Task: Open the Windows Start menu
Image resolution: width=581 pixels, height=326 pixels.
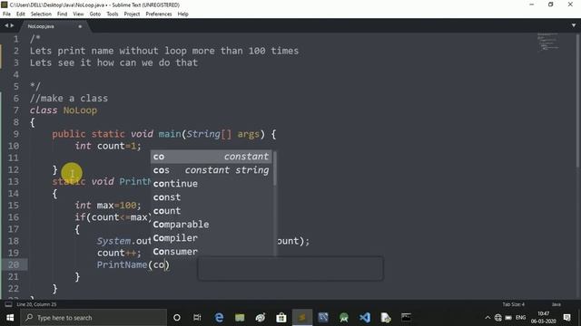Action: [10, 318]
